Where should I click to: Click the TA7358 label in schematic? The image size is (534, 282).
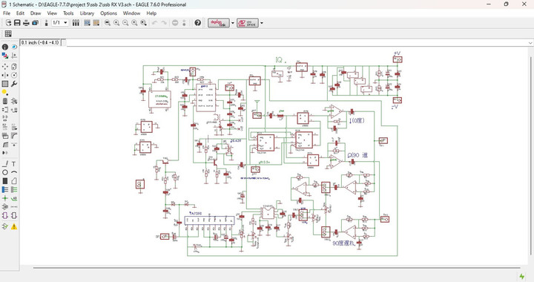[196, 213]
